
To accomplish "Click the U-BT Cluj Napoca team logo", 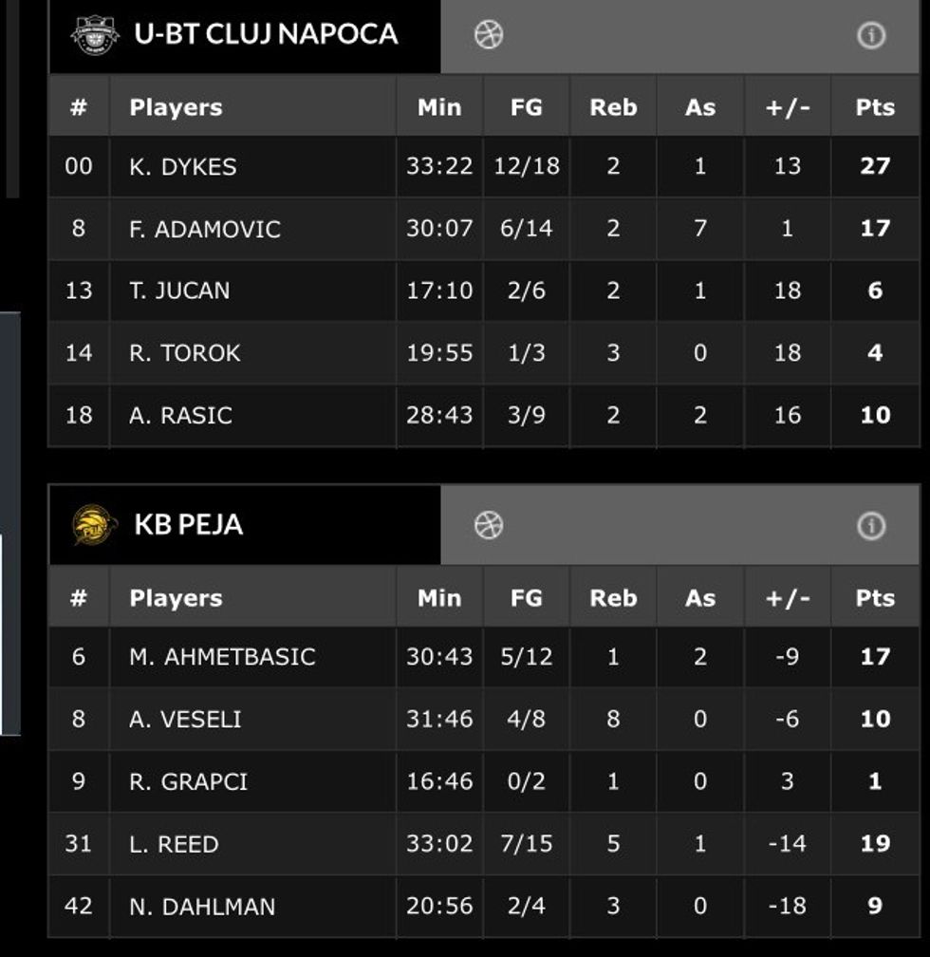I will (95, 35).
